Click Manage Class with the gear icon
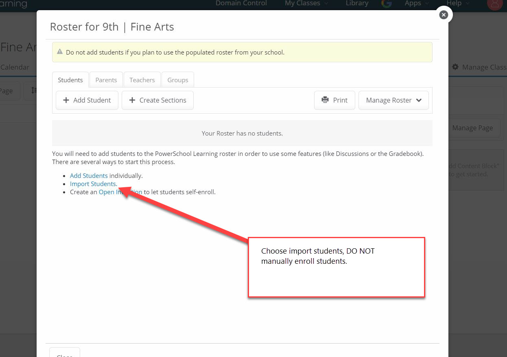This screenshot has height=357, width=507. tap(479, 67)
